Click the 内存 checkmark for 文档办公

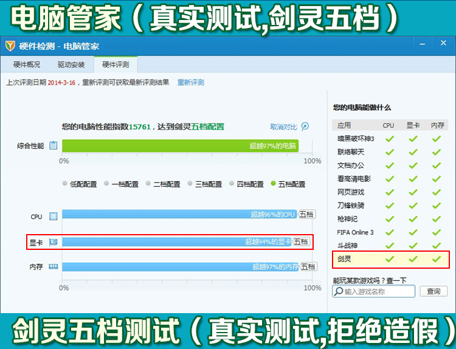tap(436, 165)
